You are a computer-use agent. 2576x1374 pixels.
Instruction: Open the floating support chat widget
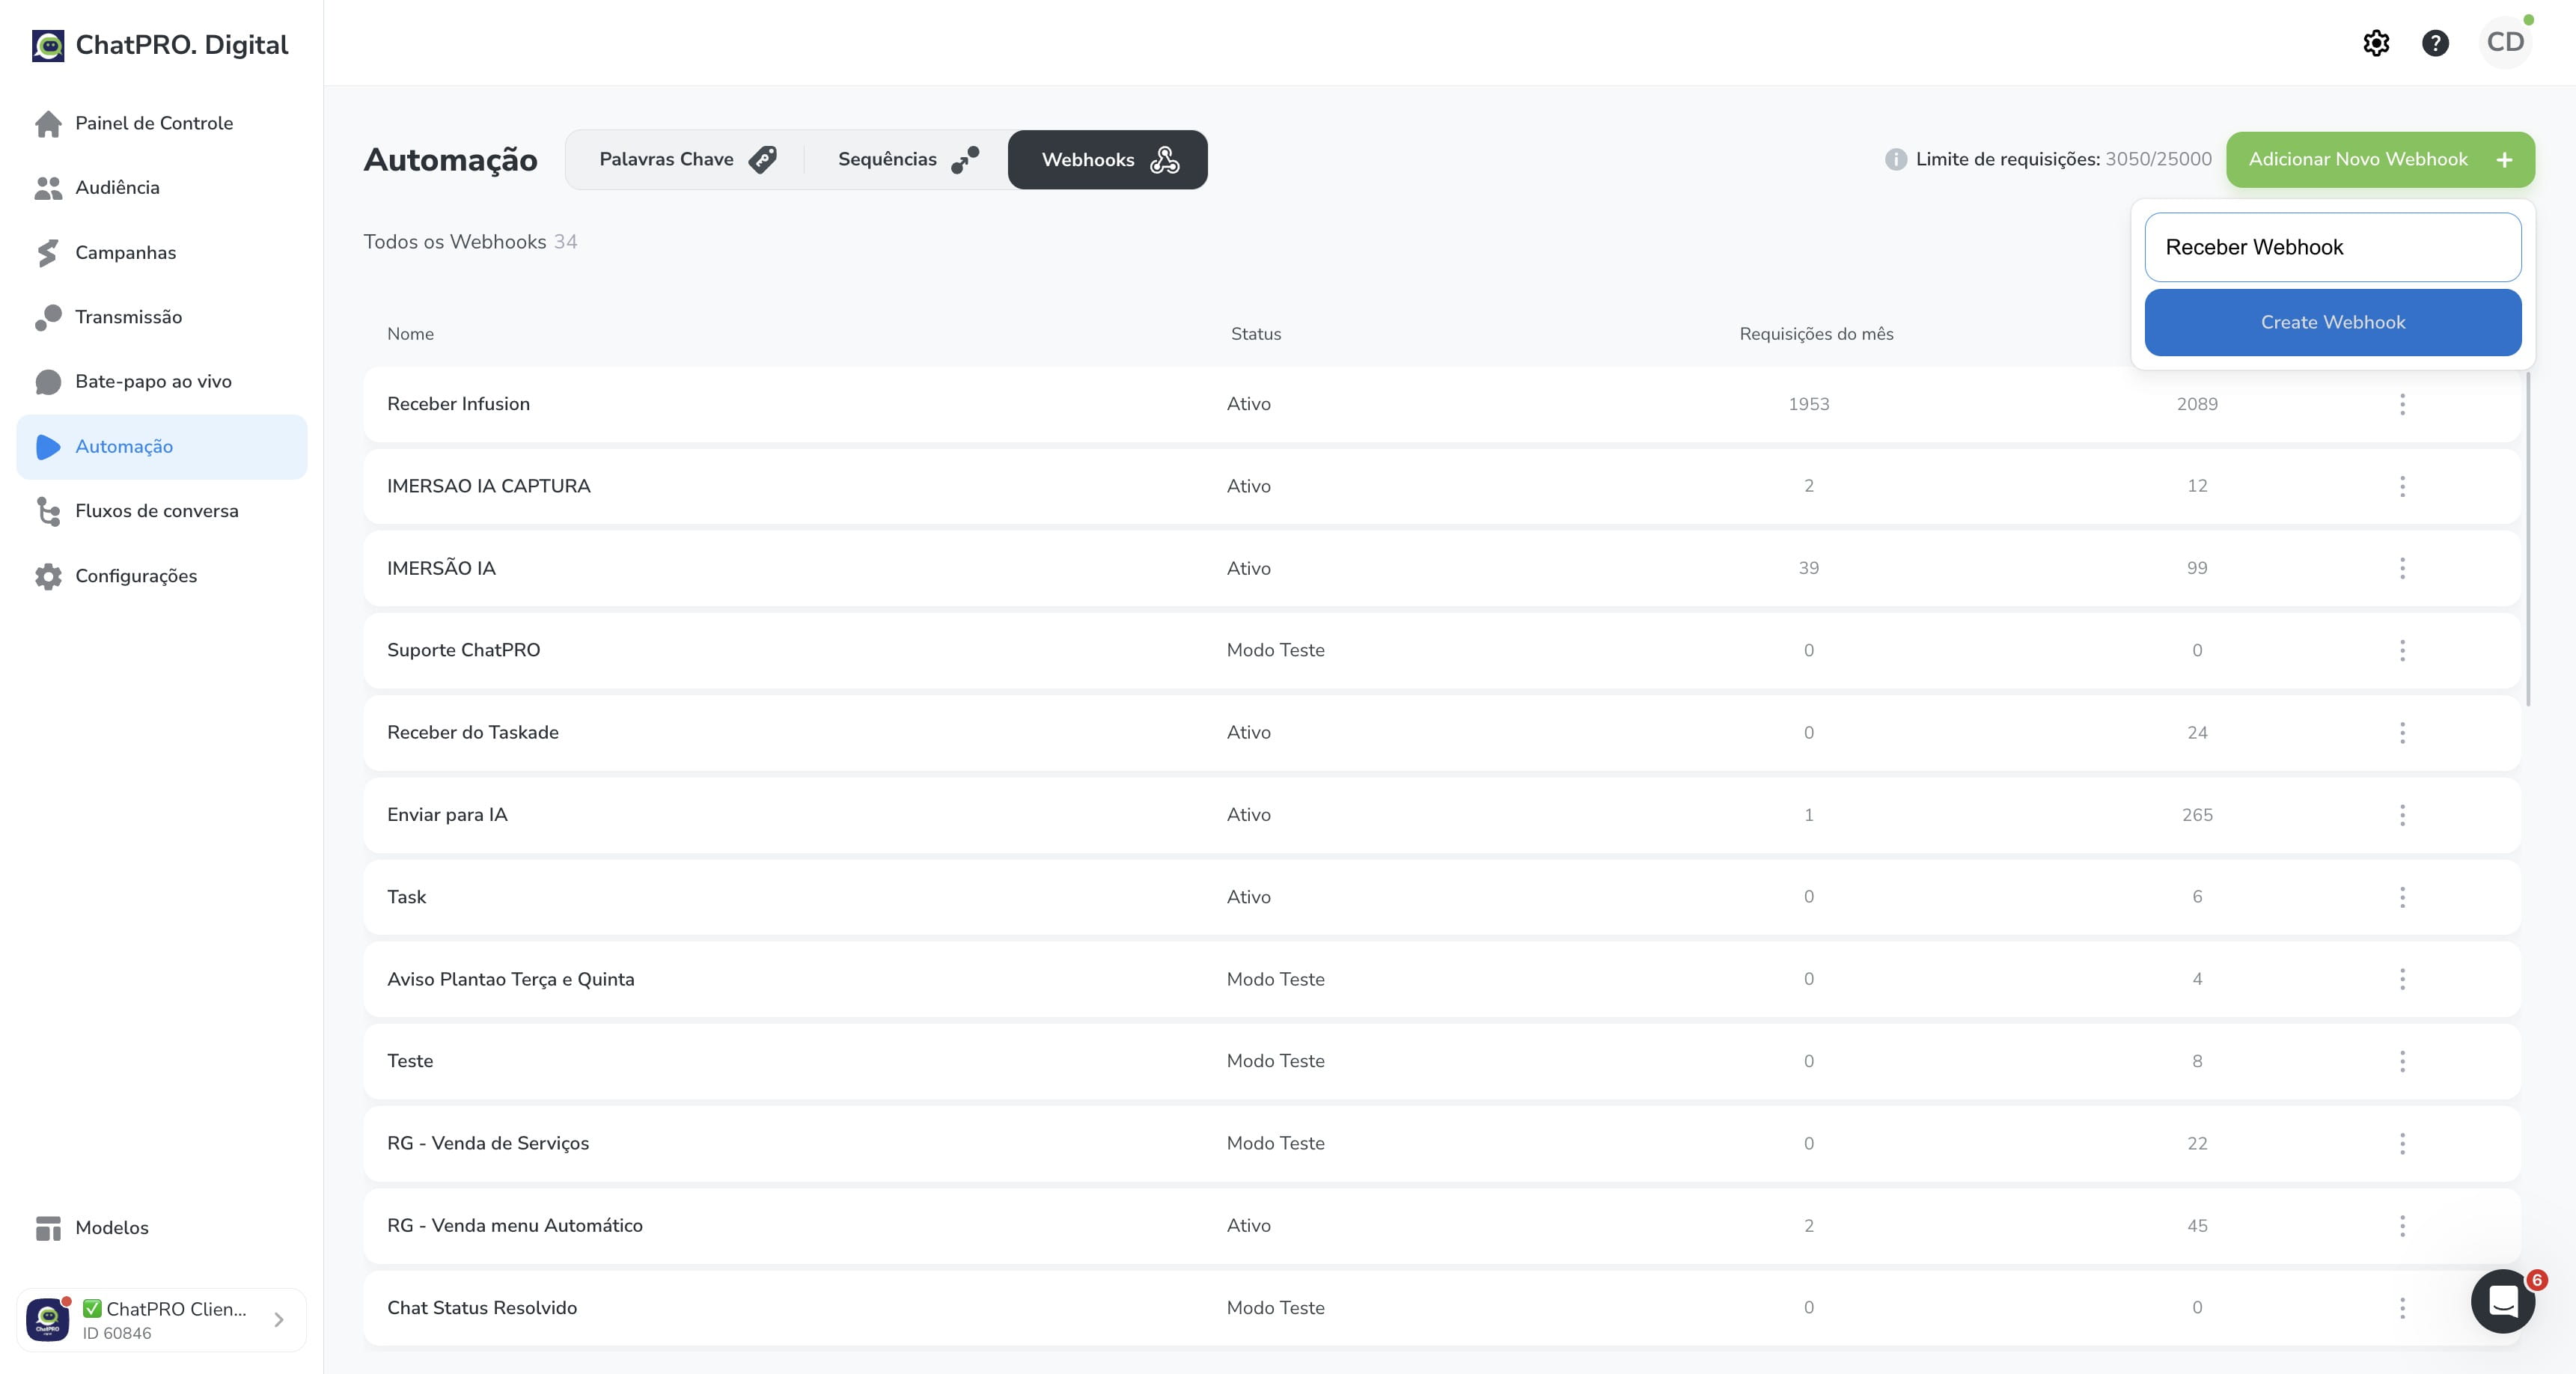click(x=2502, y=1301)
